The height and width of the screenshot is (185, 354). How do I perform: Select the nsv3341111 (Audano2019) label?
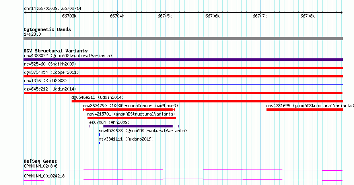[126, 139]
